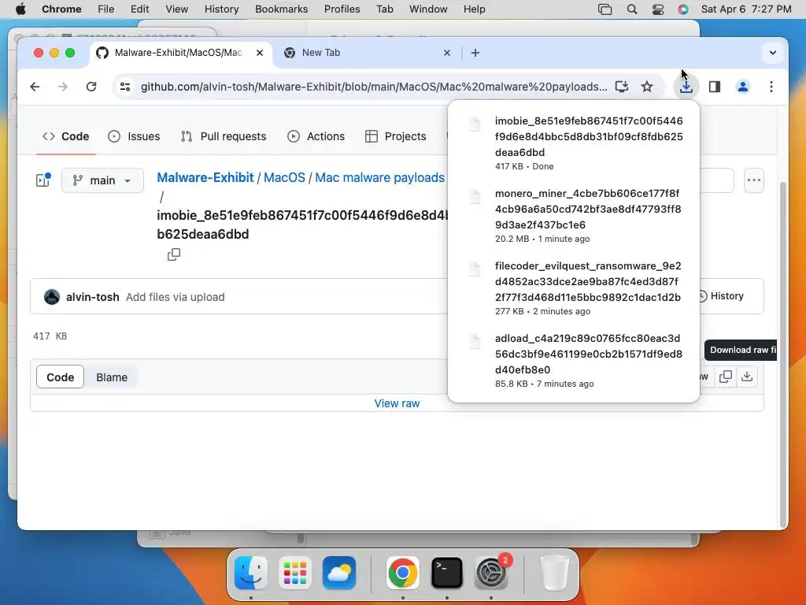Expand the tab search chevron

pos(773,53)
